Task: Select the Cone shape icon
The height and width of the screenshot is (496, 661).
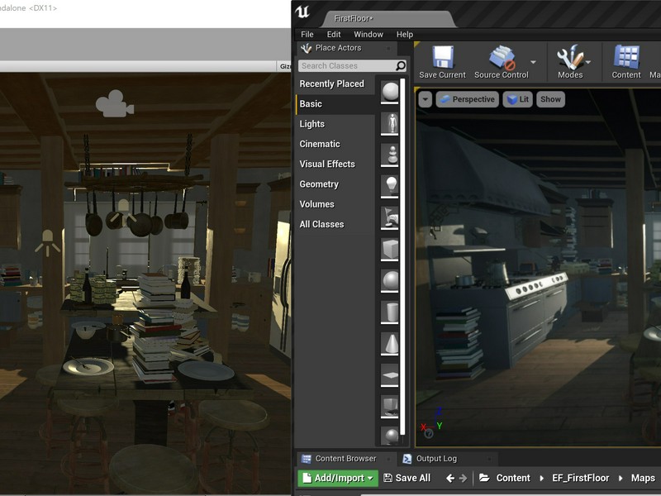Action: point(390,343)
